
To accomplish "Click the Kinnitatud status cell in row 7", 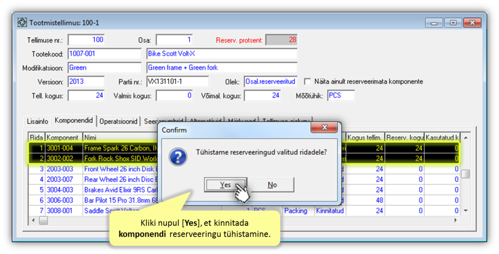I will (x=330, y=211).
